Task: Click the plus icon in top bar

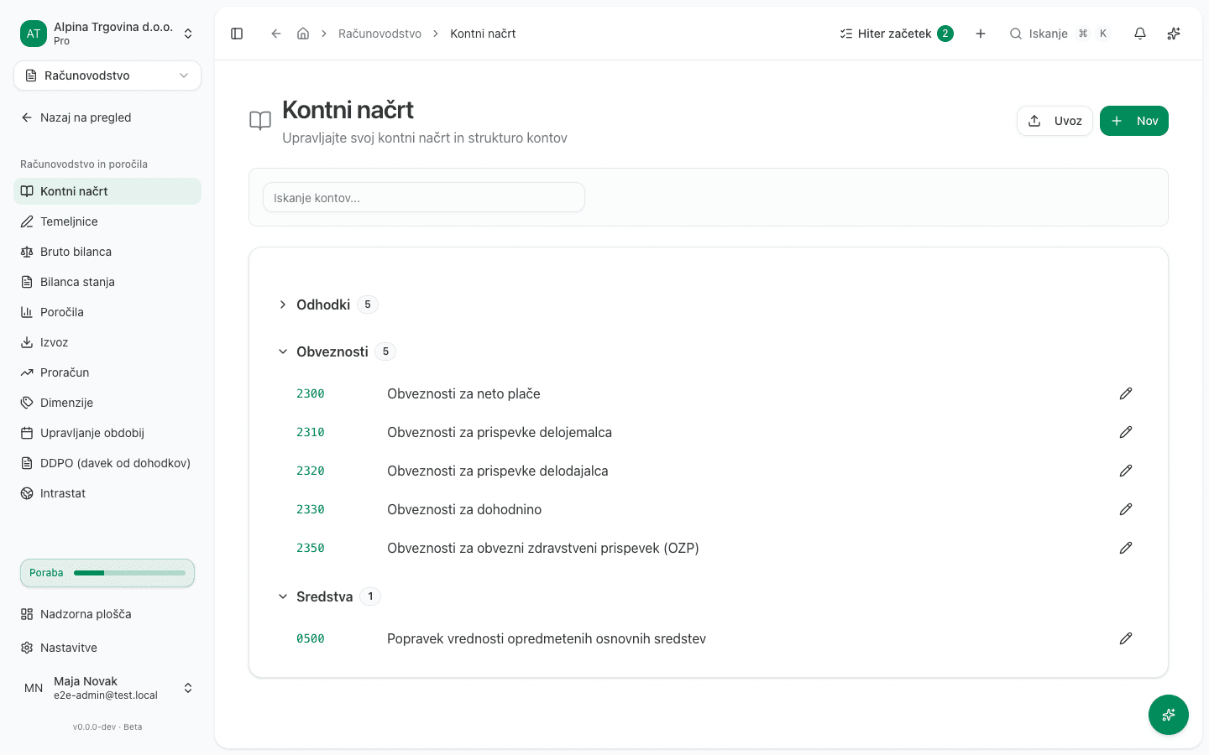Action: (x=981, y=34)
